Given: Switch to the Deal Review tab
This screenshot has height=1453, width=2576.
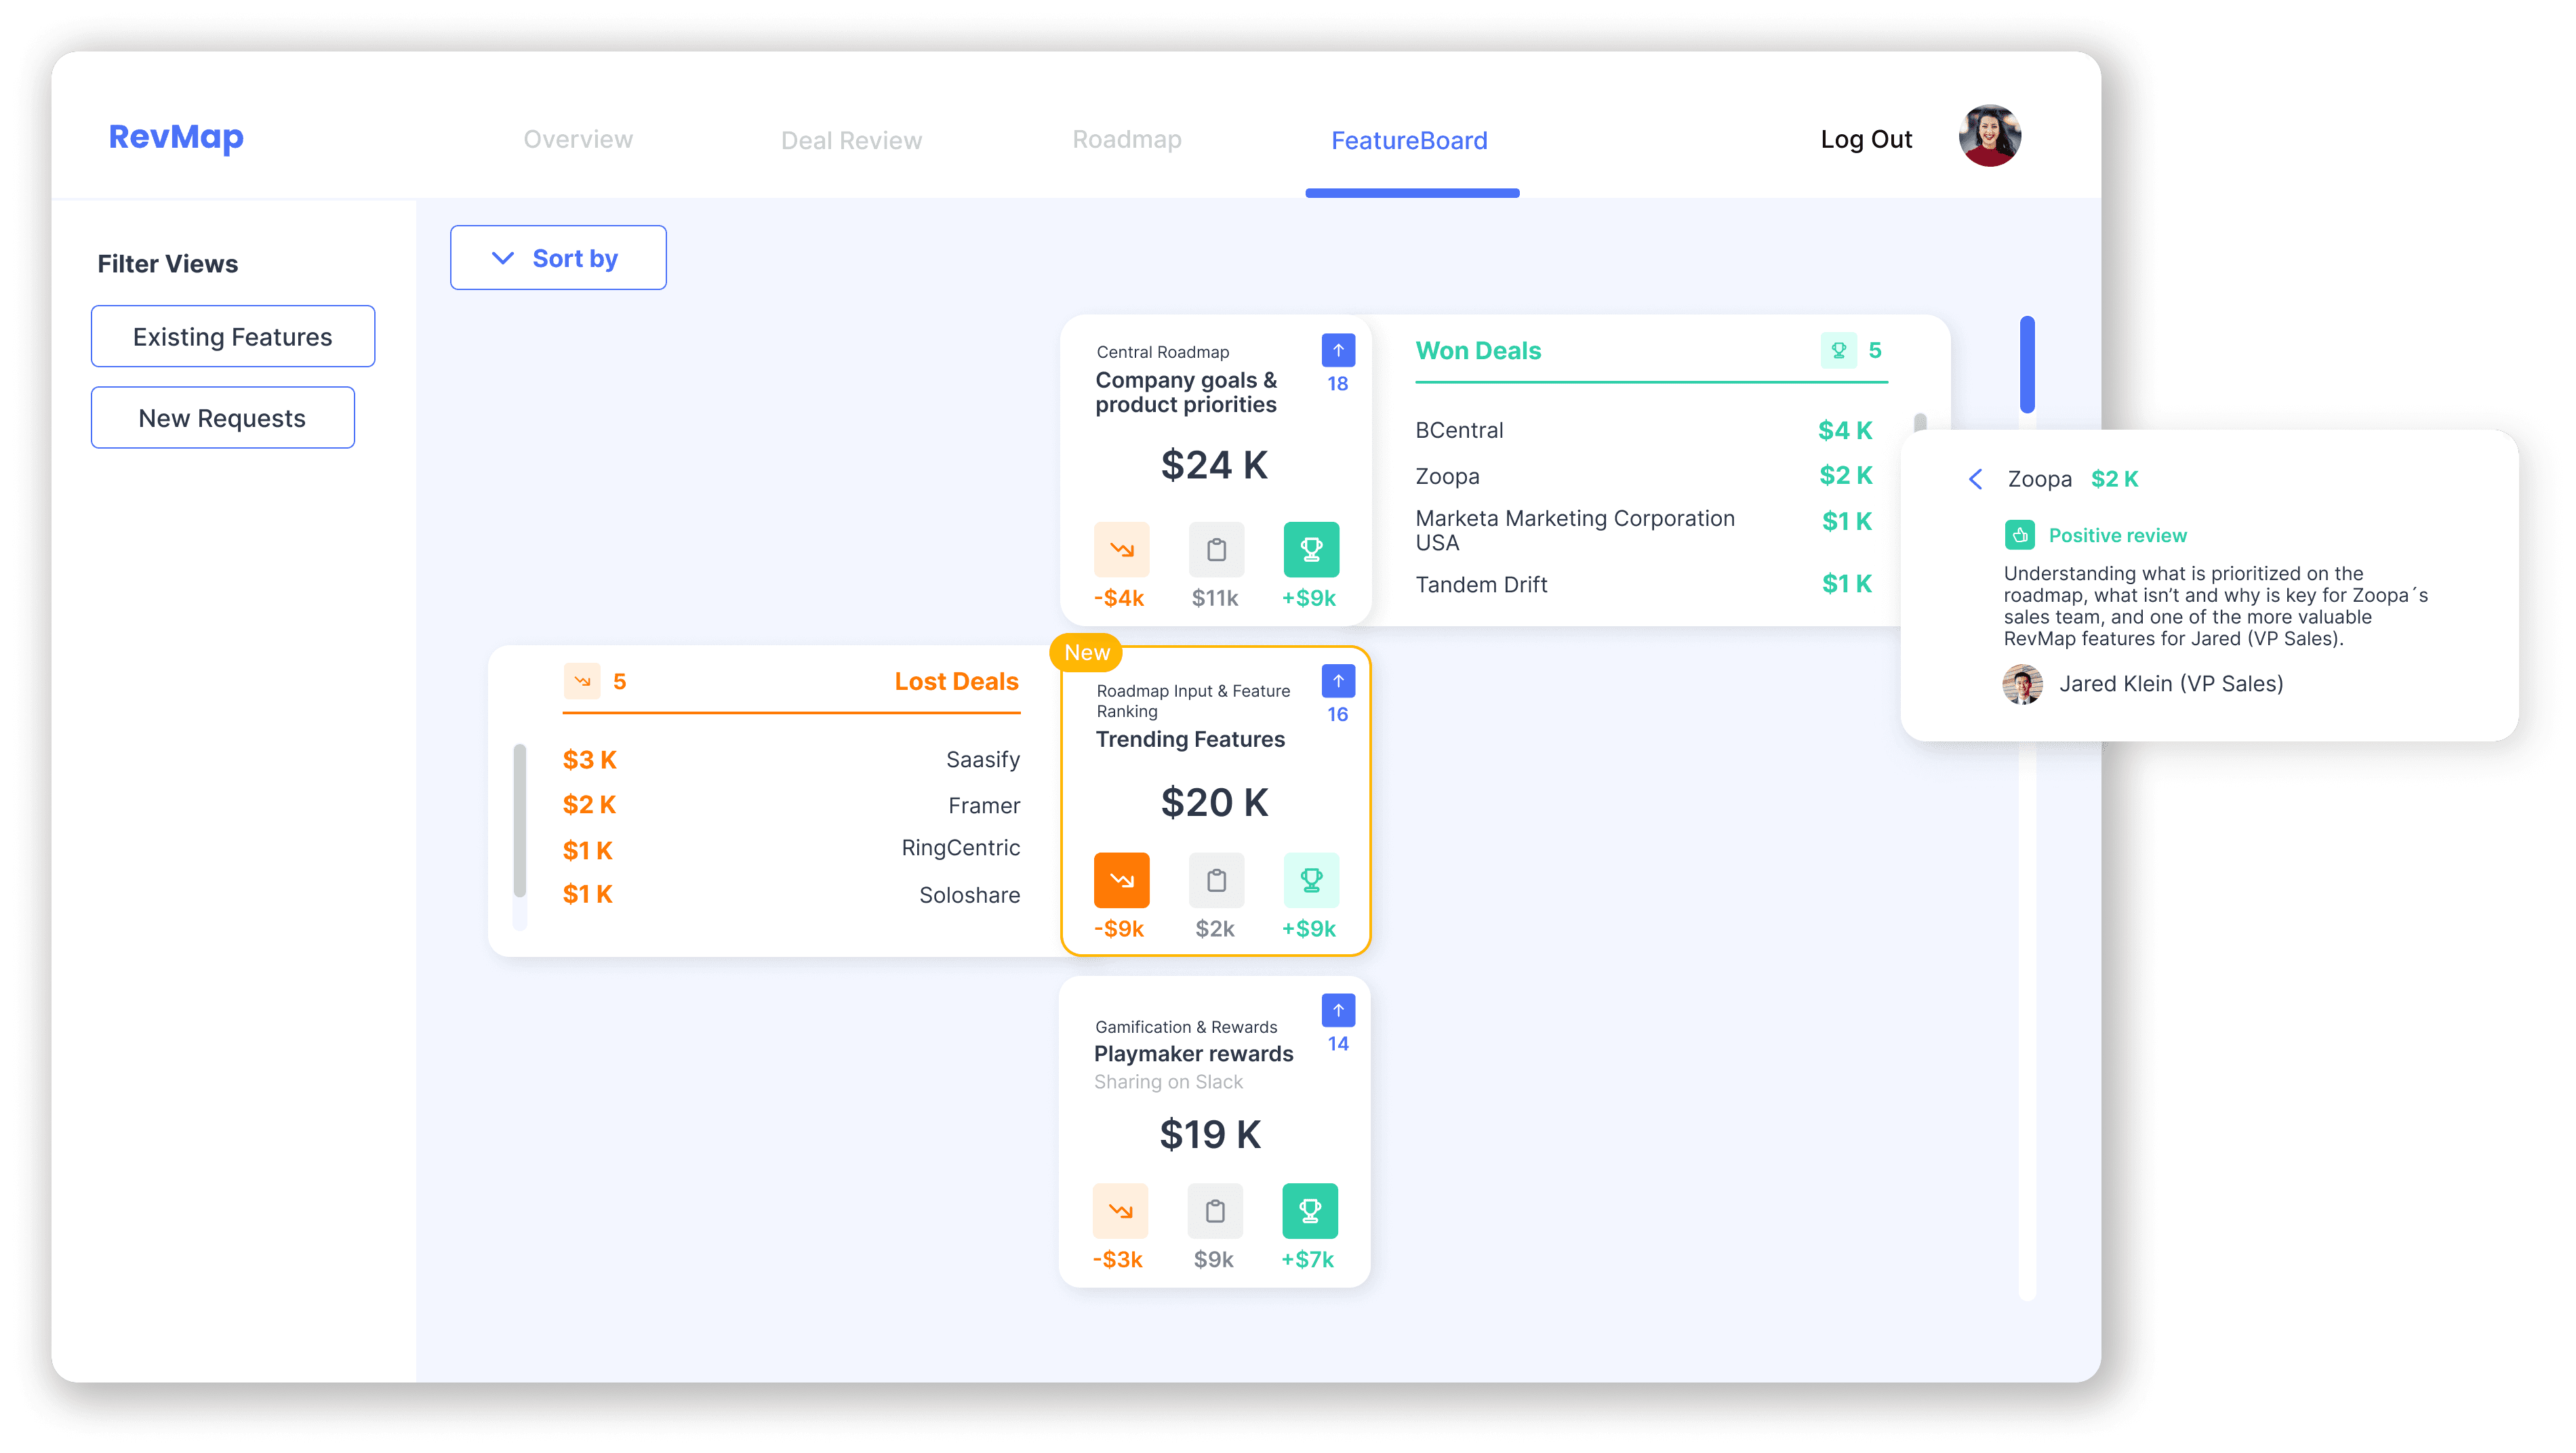Looking at the screenshot, I should pyautogui.click(x=851, y=141).
